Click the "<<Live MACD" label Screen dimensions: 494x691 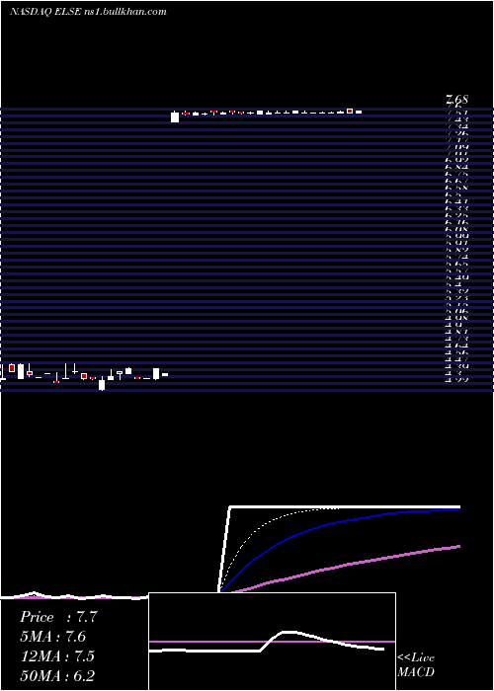click(416, 665)
